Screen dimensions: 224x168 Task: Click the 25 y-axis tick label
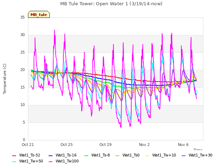(x=22, y=52)
